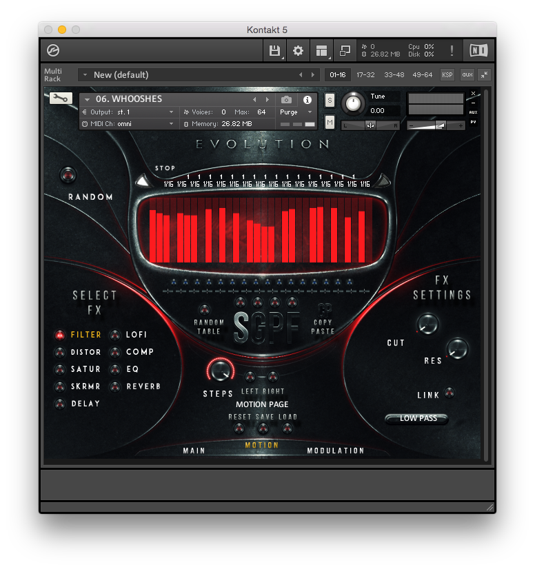
Task: Click the RESET round button
Action: [239, 429]
